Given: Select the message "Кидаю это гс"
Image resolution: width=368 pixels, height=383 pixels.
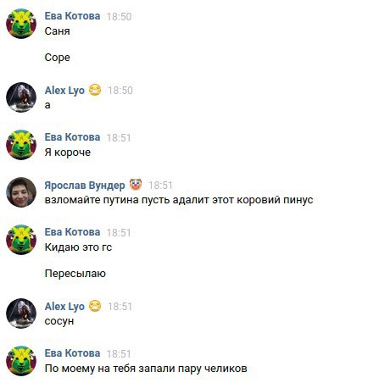Looking at the screenshot, I should point(78,247).
